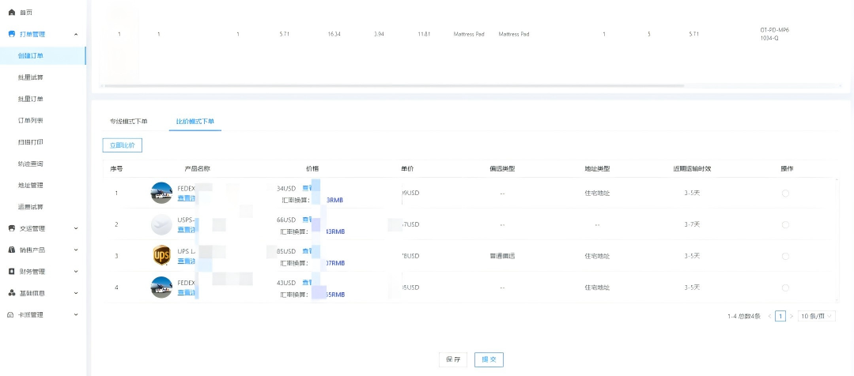Expand the 财务管理 menu chevron

(x=76, y=272)
